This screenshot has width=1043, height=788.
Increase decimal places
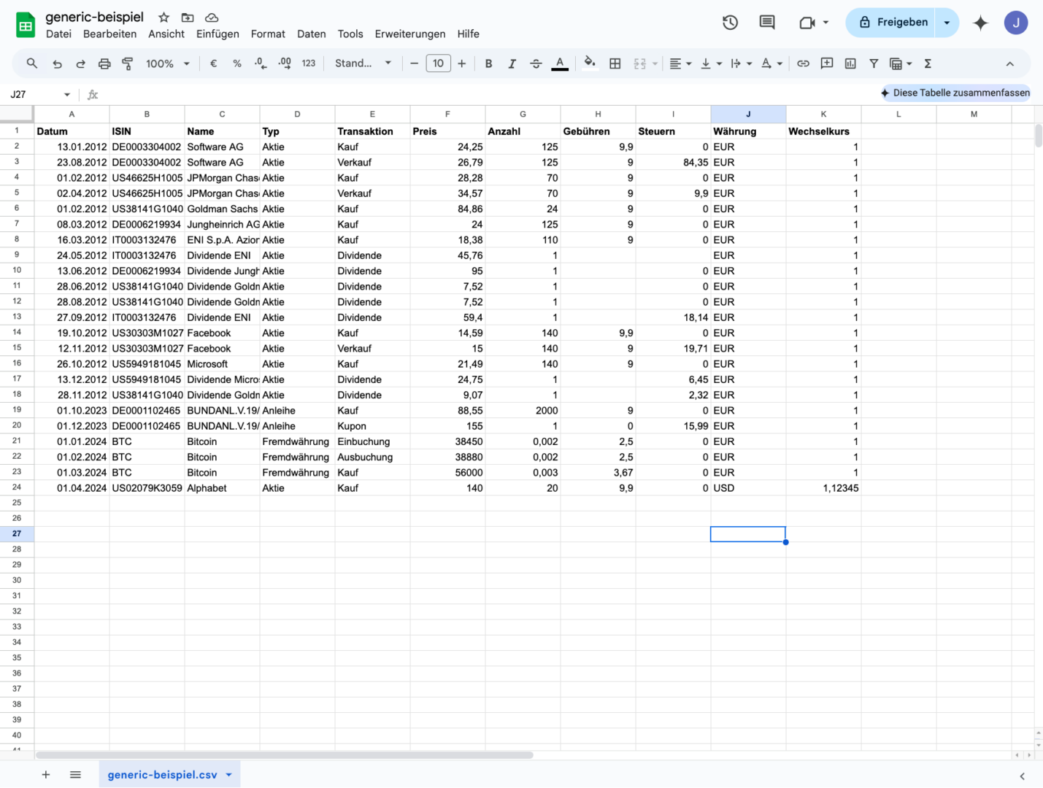coord(285,63)
